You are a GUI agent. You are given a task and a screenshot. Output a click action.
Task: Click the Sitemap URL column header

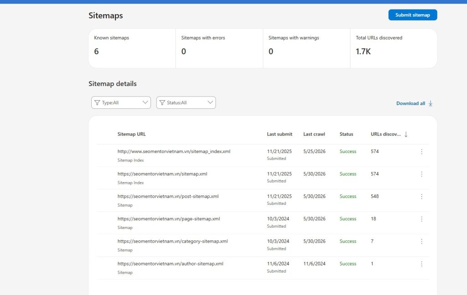[x=131, y=134]
